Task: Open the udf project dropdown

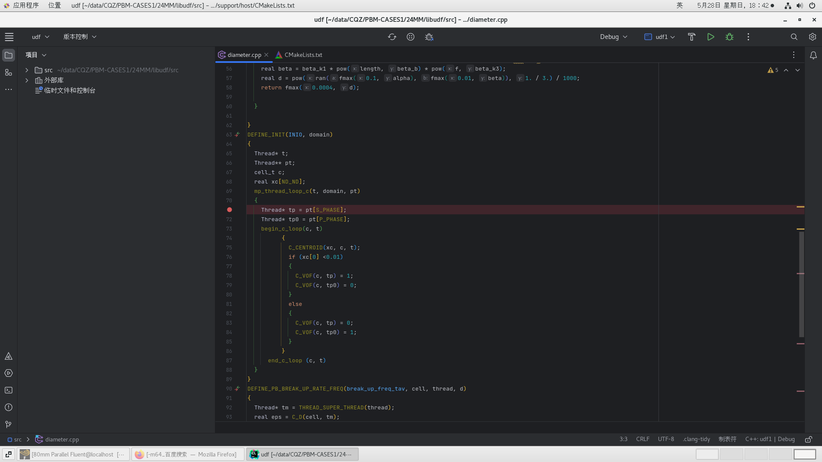Action: [41, 37]
